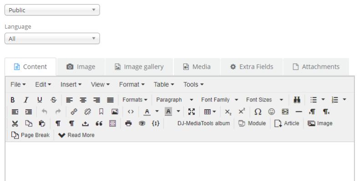Toggle fullscreen editor mode
This screenshot has height=181, width=364.
click(192, 112)
